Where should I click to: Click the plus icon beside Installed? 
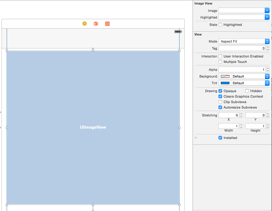(196, 138)
